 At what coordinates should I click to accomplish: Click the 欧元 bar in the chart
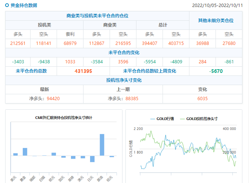(54, 154)
